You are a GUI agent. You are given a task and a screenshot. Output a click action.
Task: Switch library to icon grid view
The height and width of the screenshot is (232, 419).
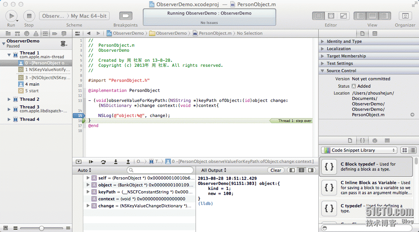pyautogui.click(x=405, y=150)
